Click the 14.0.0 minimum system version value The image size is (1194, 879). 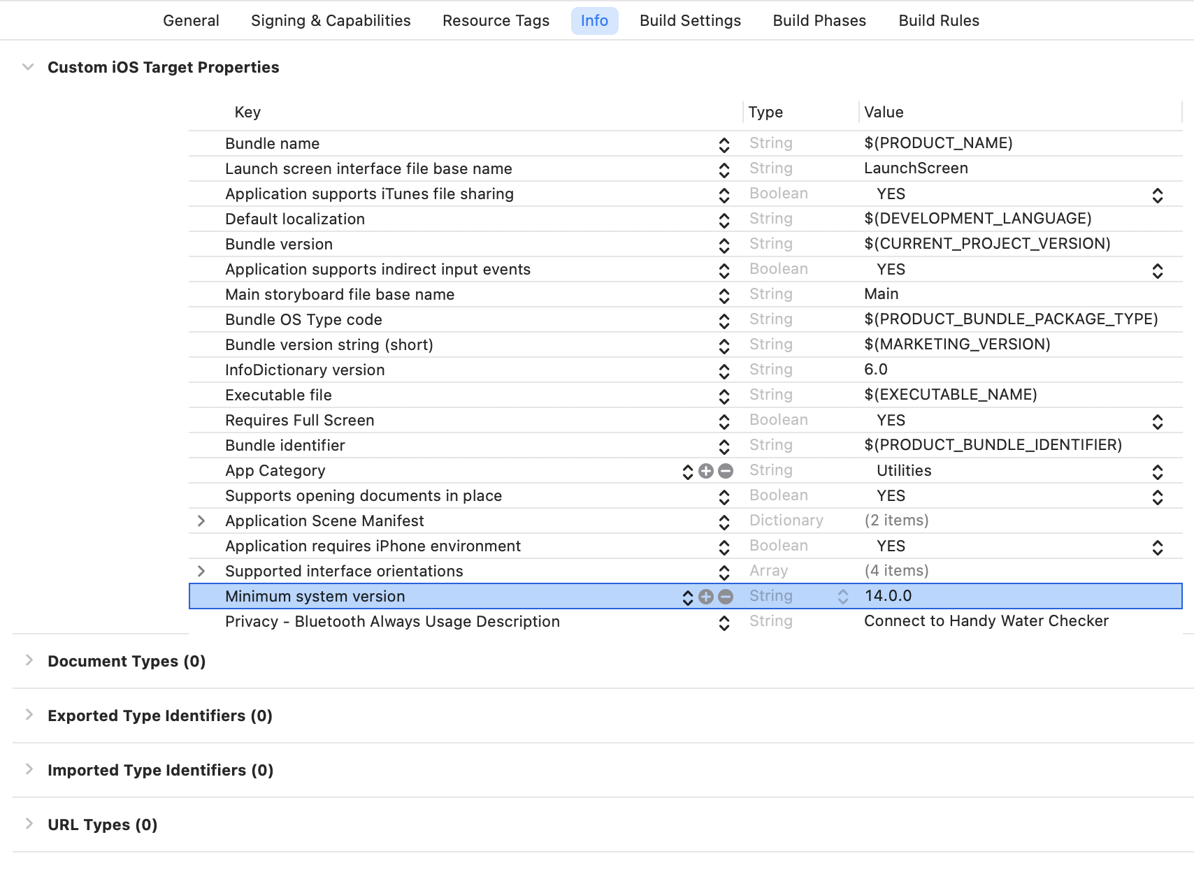click(x=888, y=596)
